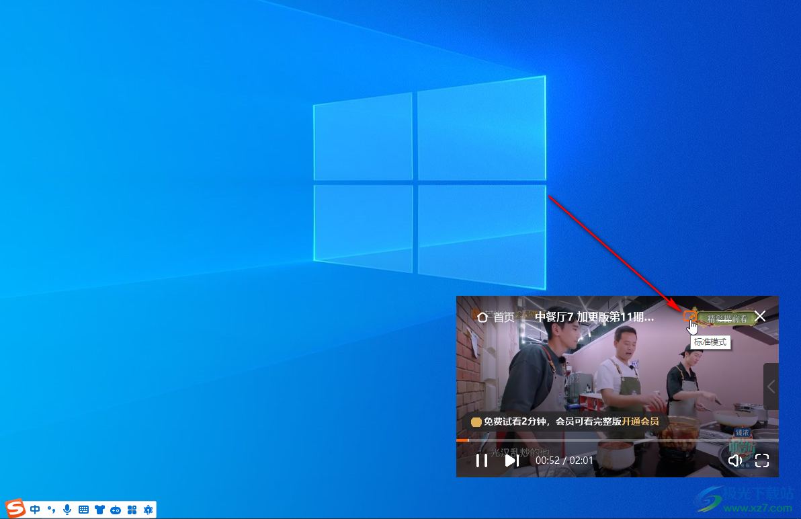The width and height of the screenshot is (801, 519).
Task: Toggle Chinese/English input mode (中)
Action: click(35, 510)
